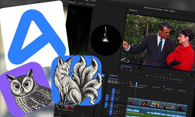Click the Mark In bracket icon
This screenshot has height=117, width=195.
(x=150, y=76)
